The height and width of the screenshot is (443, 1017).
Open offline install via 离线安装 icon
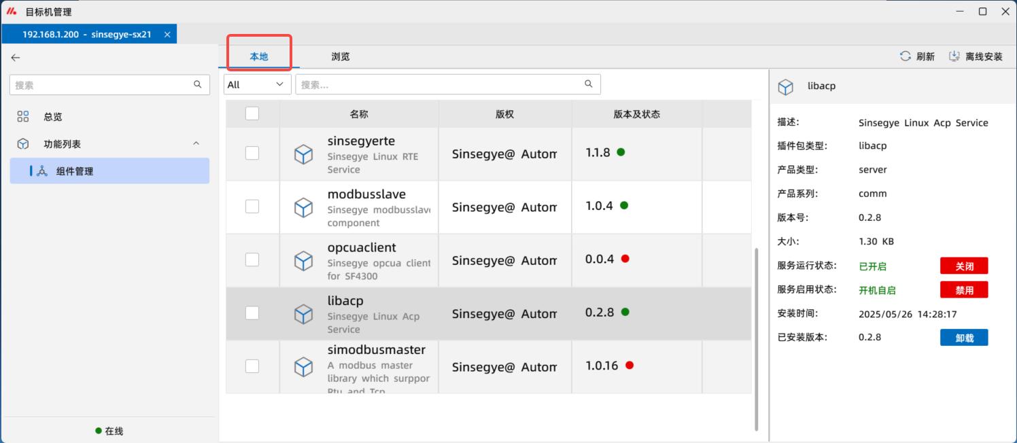tap(954, 56)
